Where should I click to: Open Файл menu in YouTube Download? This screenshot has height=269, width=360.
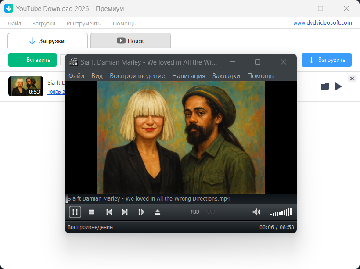14,23
